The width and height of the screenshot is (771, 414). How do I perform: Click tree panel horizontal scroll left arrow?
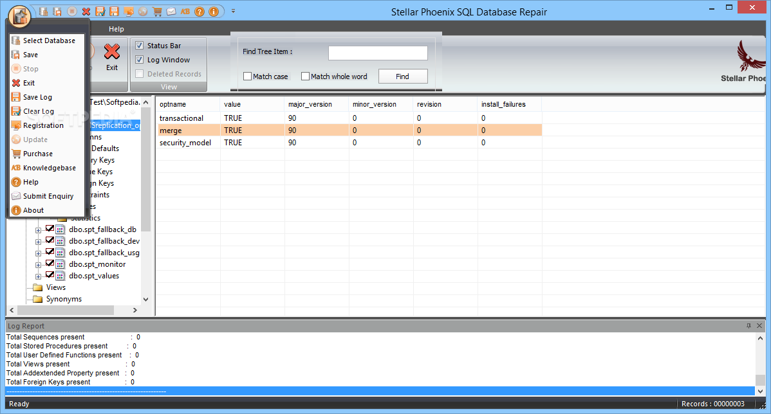click(x=12, y=310)
